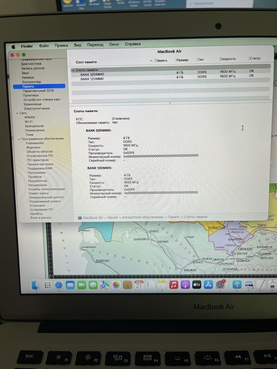Select Хранилище in the sidebar

(33, 104)
